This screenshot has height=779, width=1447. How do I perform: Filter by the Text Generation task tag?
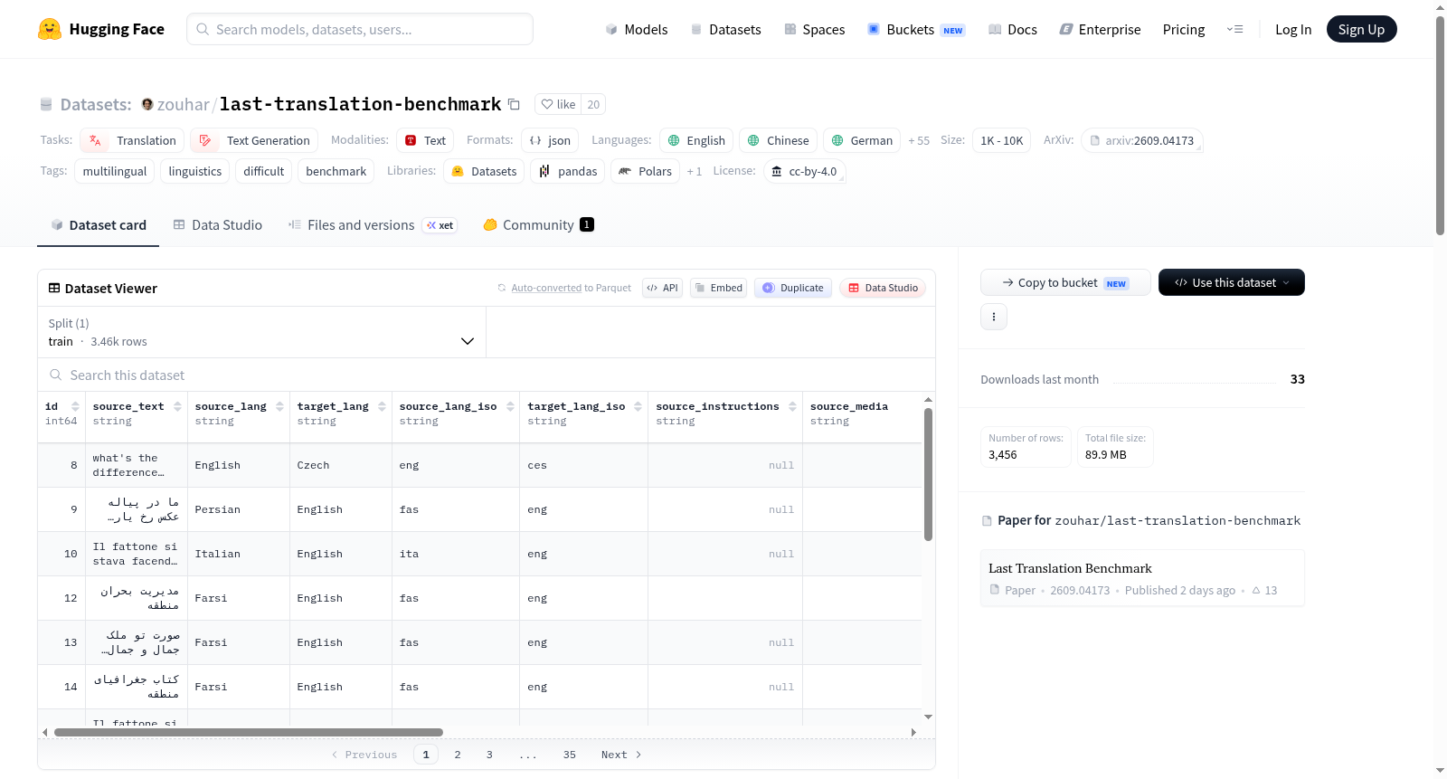click(x=254, y=140)
